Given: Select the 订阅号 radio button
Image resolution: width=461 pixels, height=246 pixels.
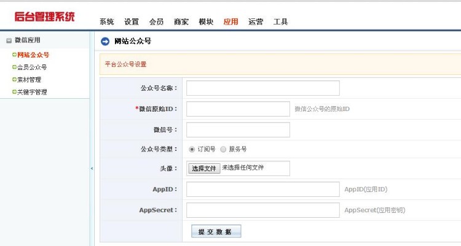Looking at the screenshot, I should tap(192, 150).
